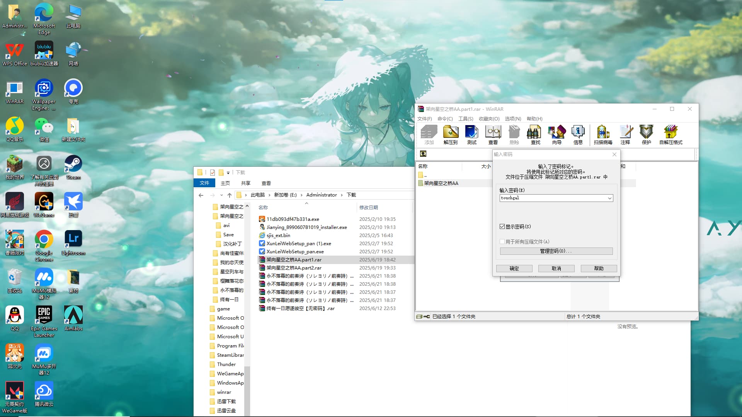
Task: Uncheck the 显示密码 (Show password) checkbox
Action: 502,227
